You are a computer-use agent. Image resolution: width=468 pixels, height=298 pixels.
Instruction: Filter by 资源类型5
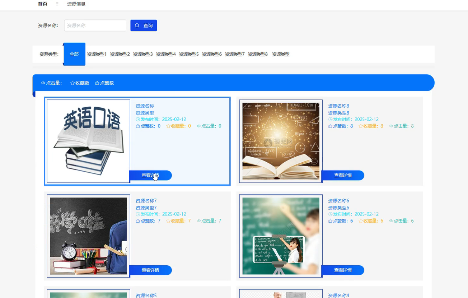(x=189, y=54)
